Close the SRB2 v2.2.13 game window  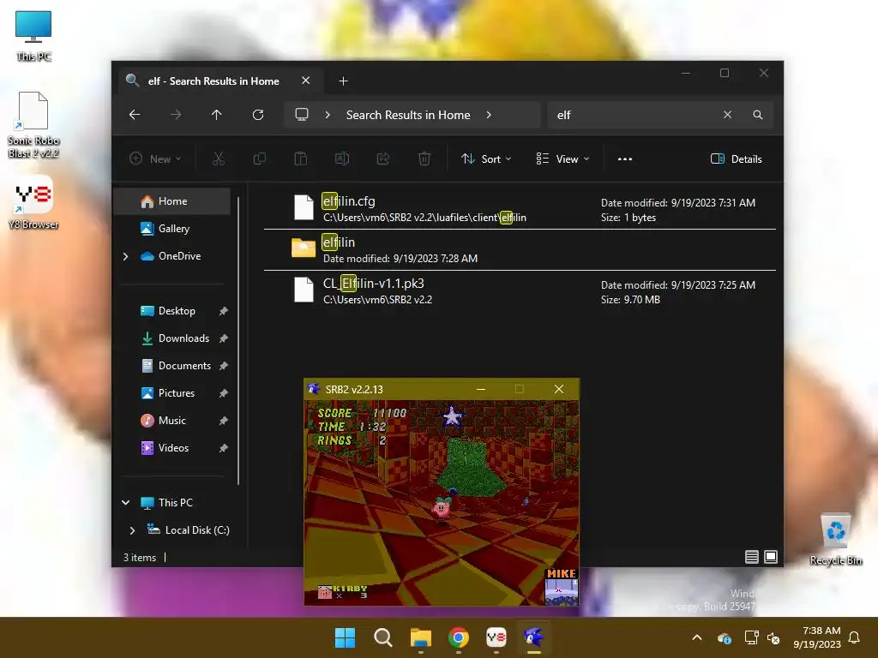pyautogui.click(x=559, y=390)
